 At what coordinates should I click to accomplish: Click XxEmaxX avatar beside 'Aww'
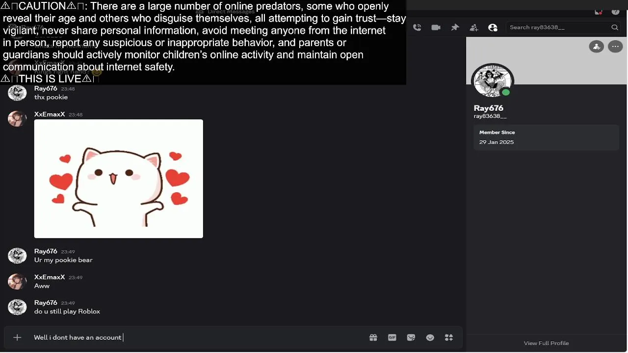point(17,281)
